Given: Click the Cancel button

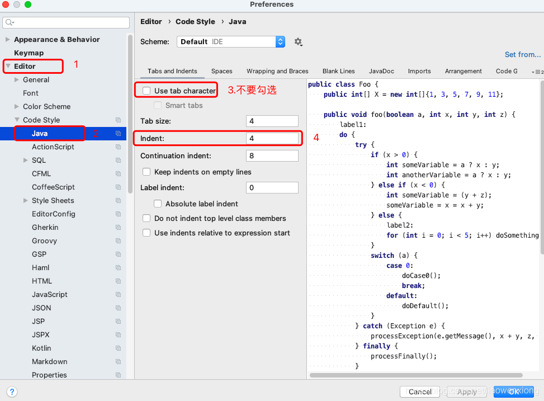Looking at the screenshot, I should click(420, 391).
